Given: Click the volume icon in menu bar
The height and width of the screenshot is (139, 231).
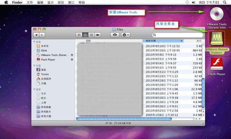Looking at the screenshot, I should coord(193,2).
